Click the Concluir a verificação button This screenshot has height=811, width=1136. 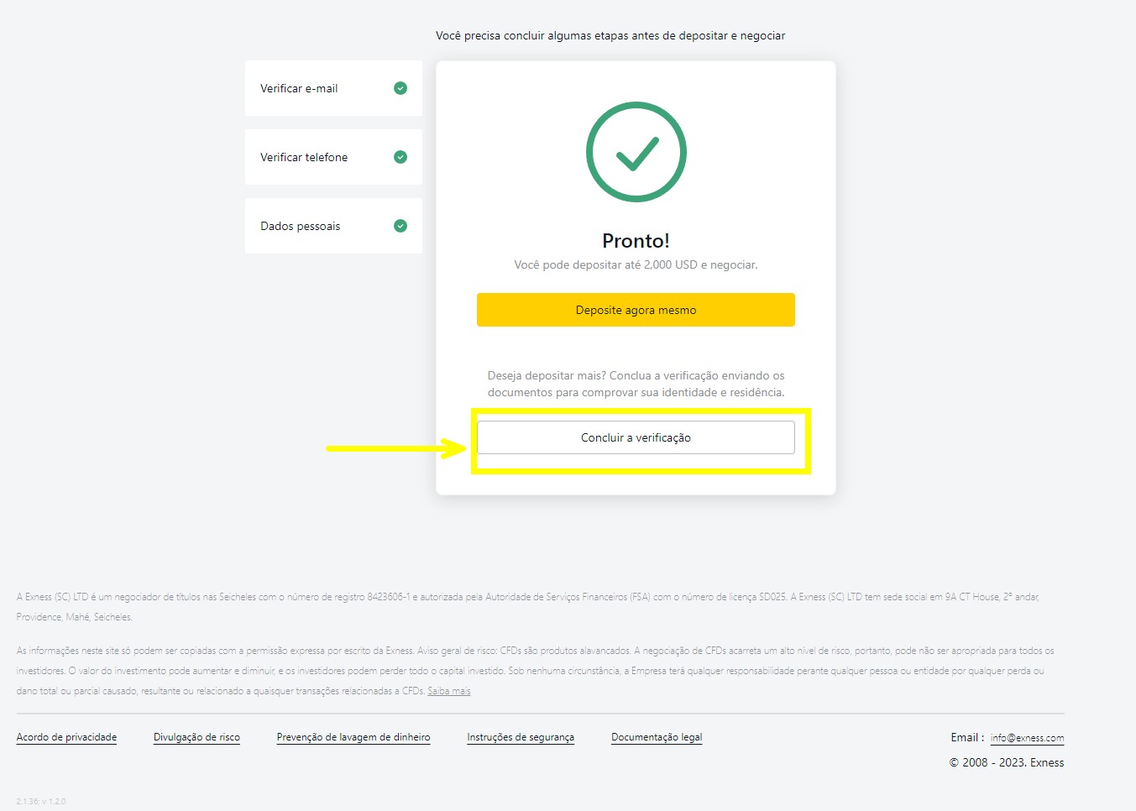tap(636, 437)
